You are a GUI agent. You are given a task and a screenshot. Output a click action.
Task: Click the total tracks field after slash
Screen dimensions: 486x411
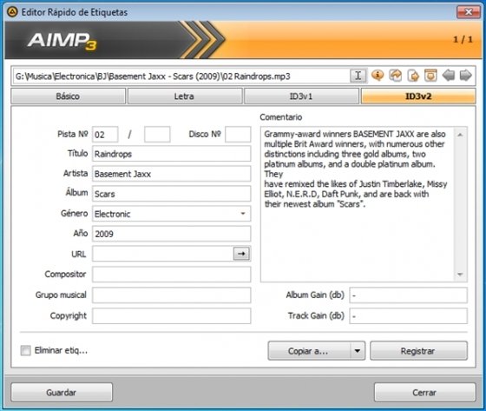[x=157, y=135]
